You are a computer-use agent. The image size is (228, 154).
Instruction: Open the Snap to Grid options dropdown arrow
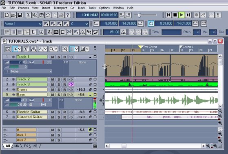pos(77,49)
